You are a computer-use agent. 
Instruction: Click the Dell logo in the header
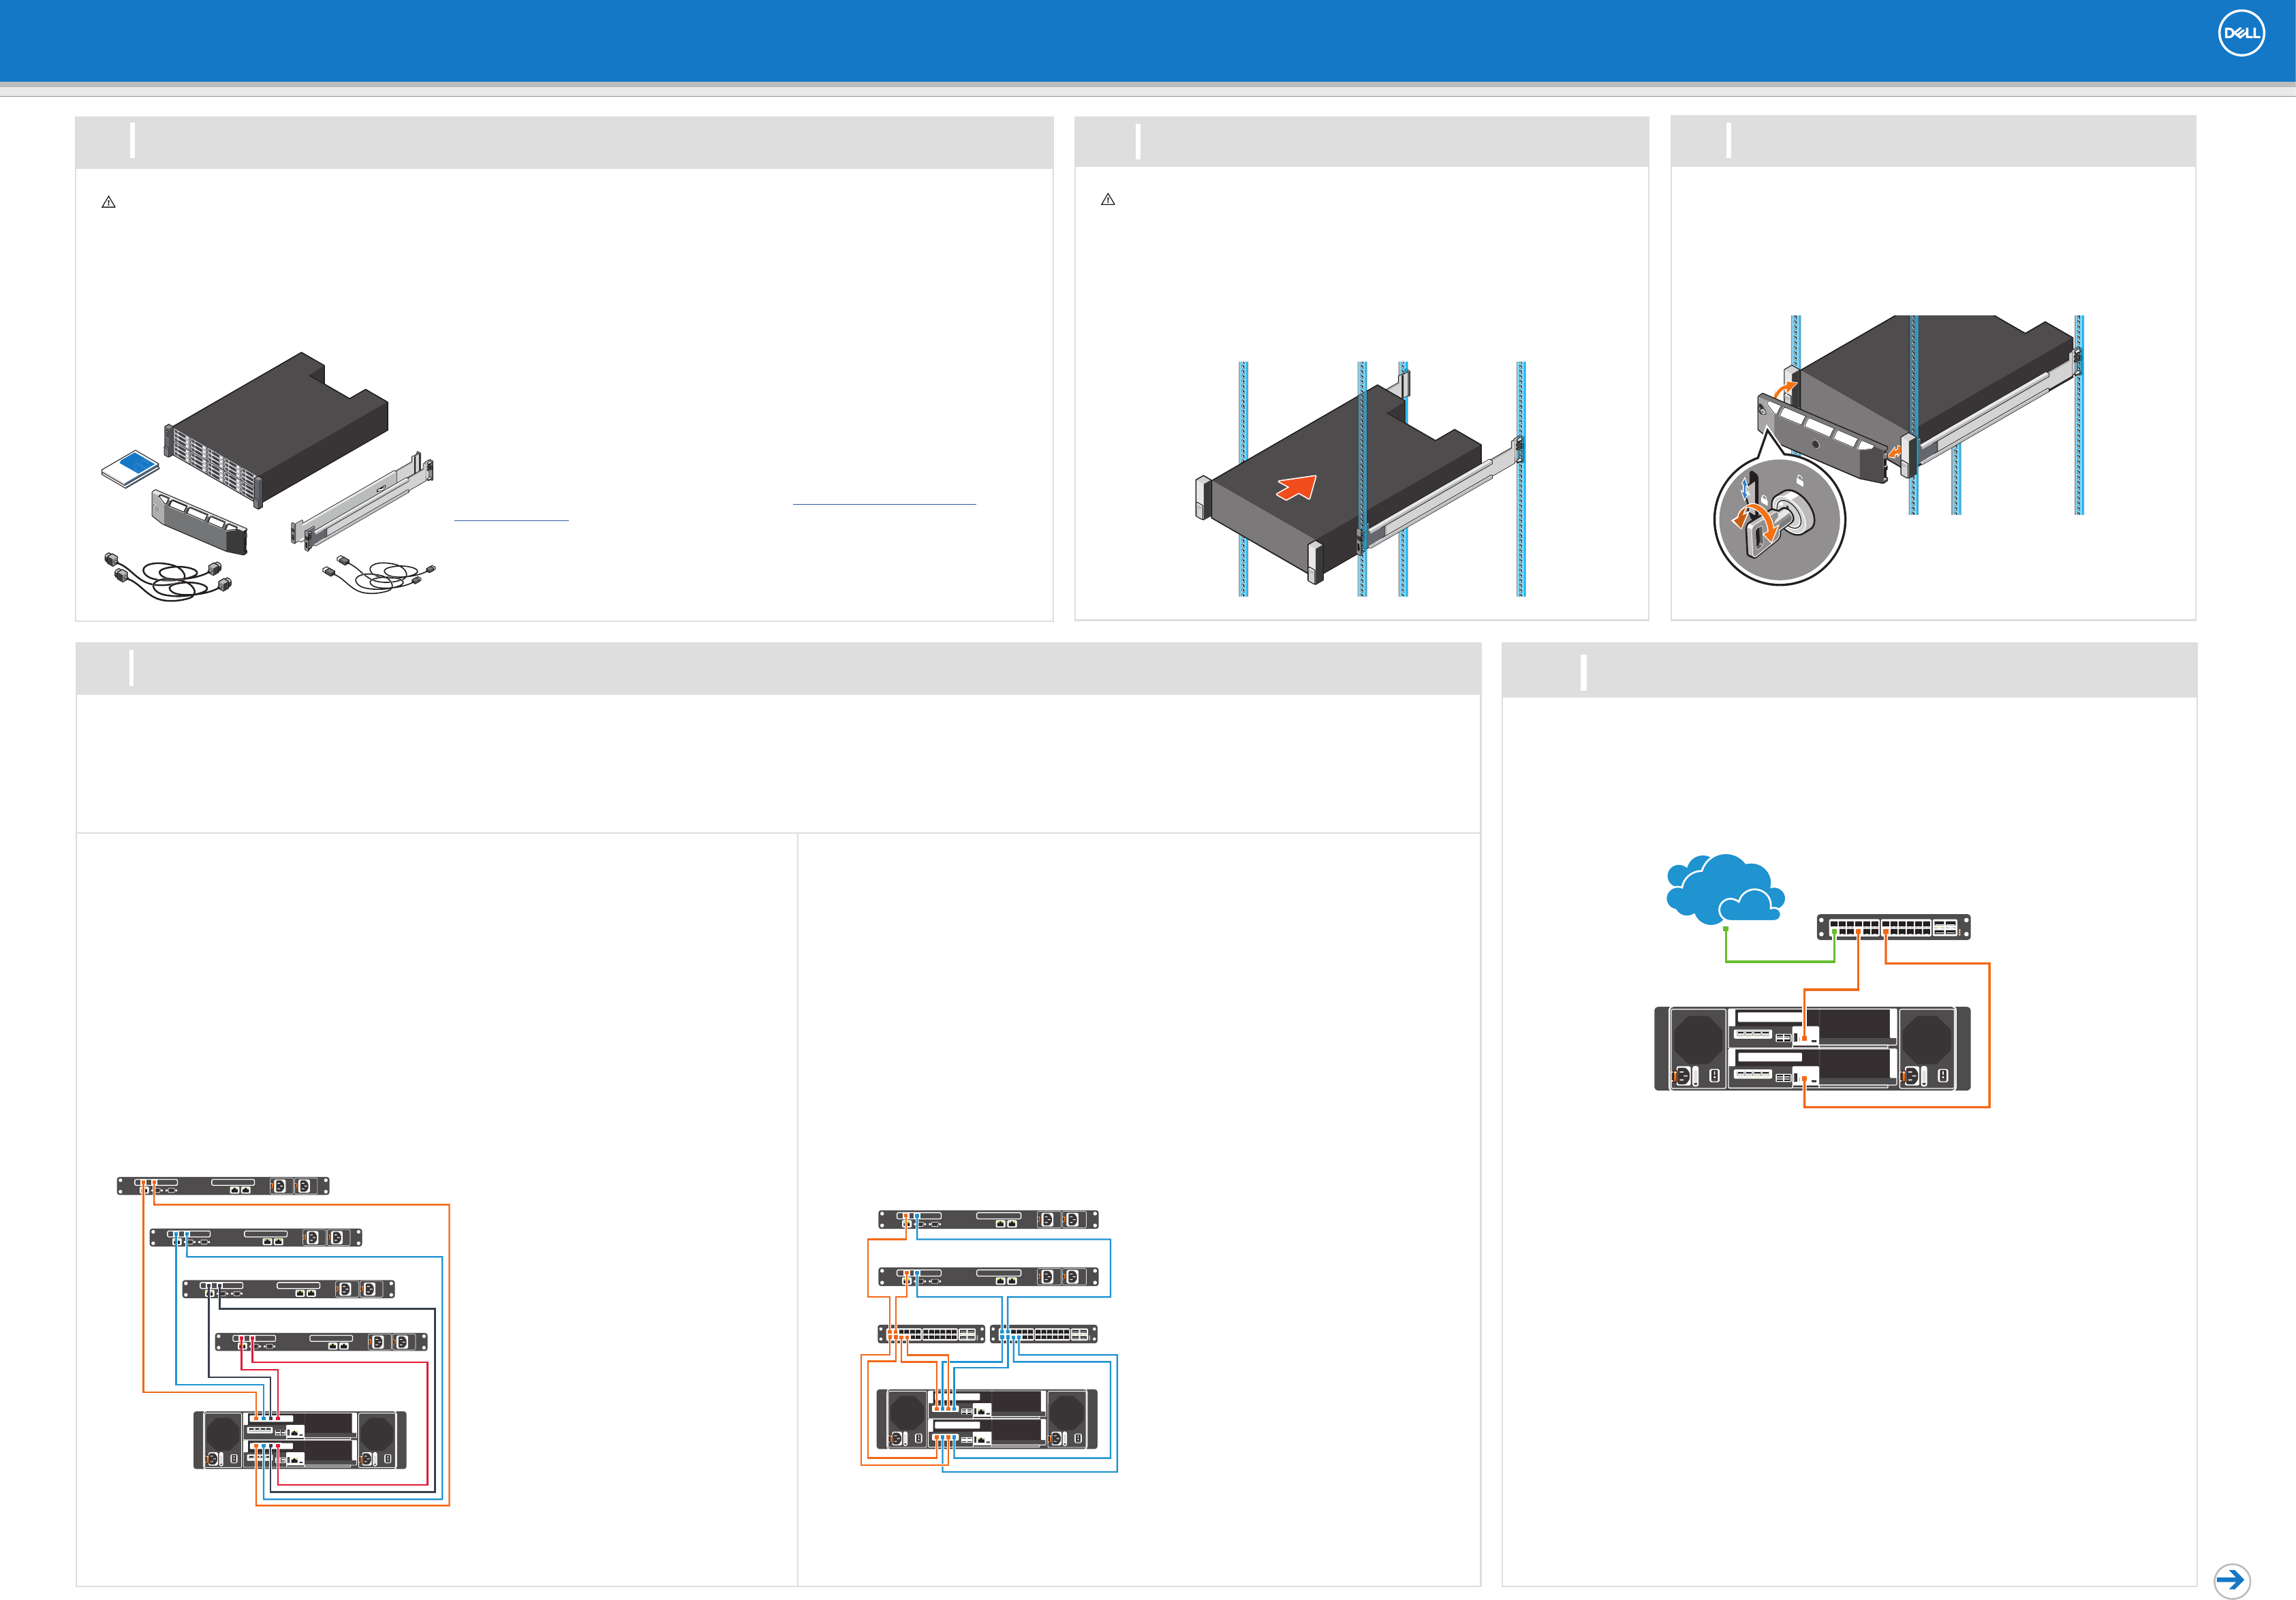point(2240,33)
